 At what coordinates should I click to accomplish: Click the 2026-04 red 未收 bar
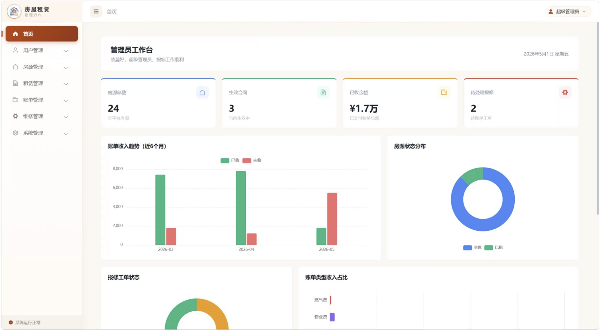tap(251, 239)
